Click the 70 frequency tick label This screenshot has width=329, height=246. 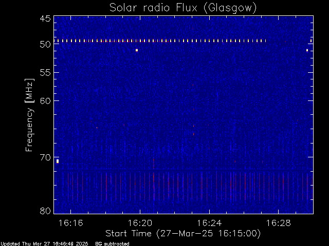(45, 157)
